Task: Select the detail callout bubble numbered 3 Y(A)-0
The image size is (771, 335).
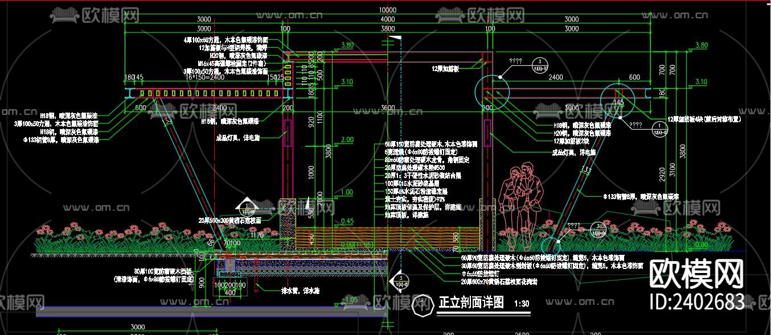Action: click(540, 65)
